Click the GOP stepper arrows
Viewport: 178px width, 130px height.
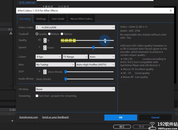coord(45,72)
